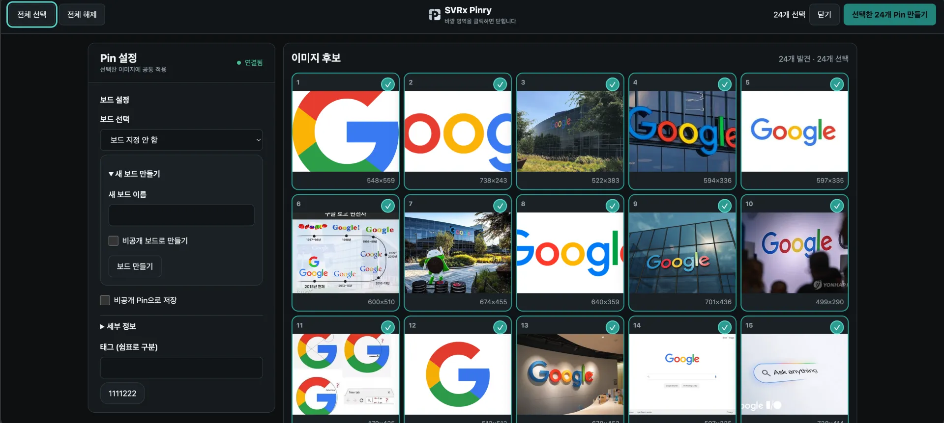Image resolution: width=944 pixels, height=423 pixels.
Task: Select the 499×290 Yonhap Google photo
Action: click(795, 253)
